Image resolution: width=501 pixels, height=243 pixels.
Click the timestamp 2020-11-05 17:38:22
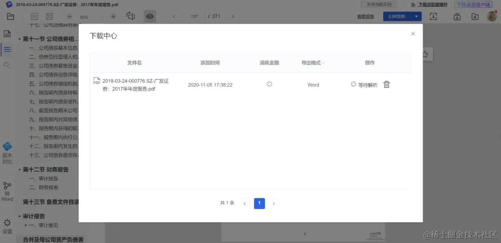[210, 85]
